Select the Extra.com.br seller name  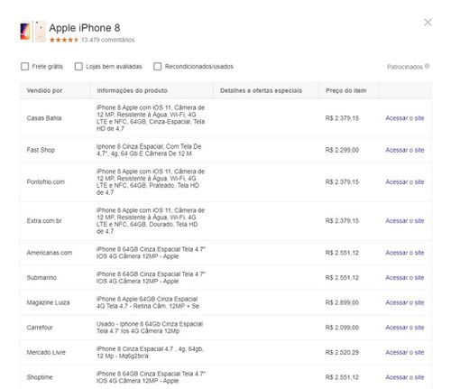pos(44,221)
